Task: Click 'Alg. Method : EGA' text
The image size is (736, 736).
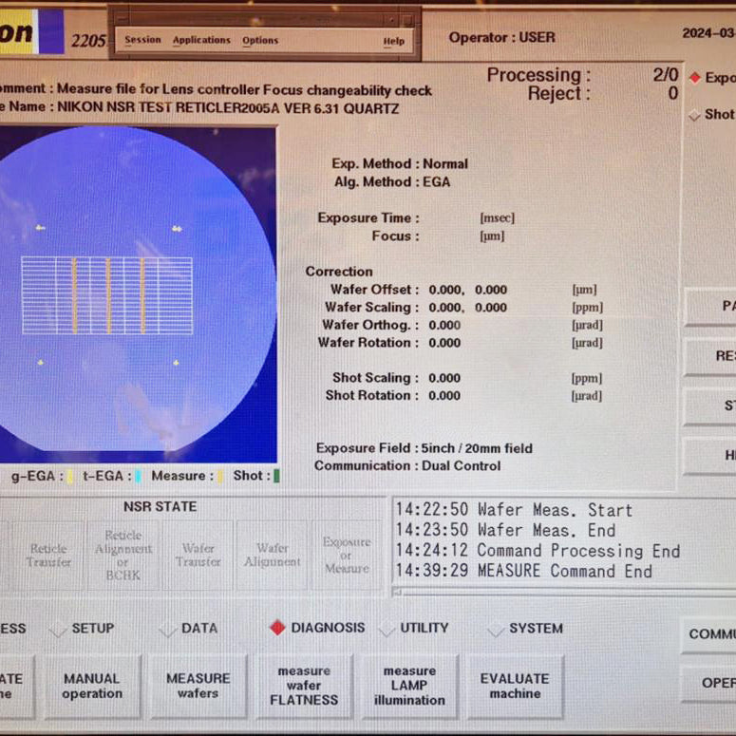Action: [x=392, y=181]
